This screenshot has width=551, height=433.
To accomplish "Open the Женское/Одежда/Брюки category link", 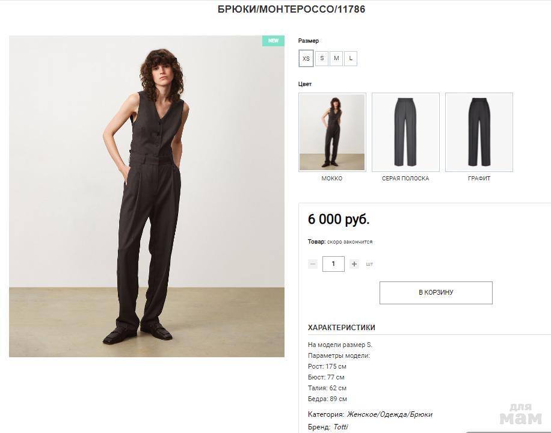I will (389, 414).
